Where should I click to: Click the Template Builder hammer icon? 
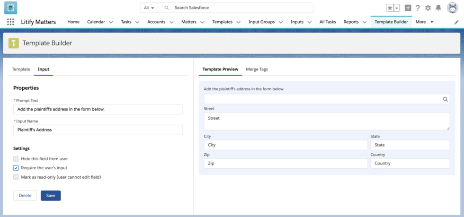point(14,43)
